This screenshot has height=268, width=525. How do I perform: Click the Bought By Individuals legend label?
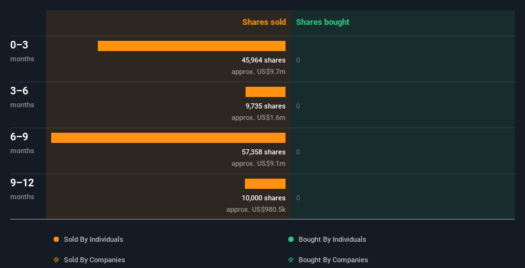332,239
